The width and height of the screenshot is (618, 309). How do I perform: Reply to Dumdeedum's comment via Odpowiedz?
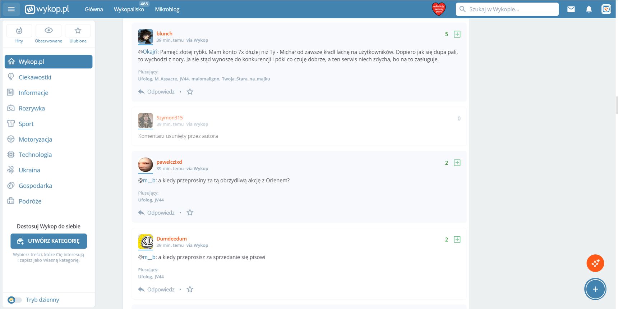pyautogui.click(x=156, y=289)
